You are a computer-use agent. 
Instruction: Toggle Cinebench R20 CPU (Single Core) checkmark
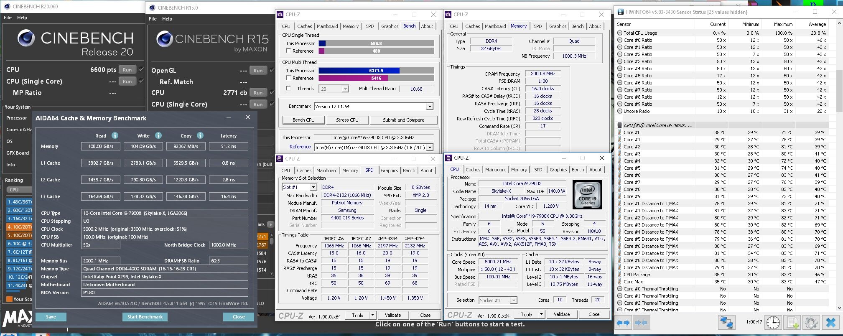(x=141, y=81)
